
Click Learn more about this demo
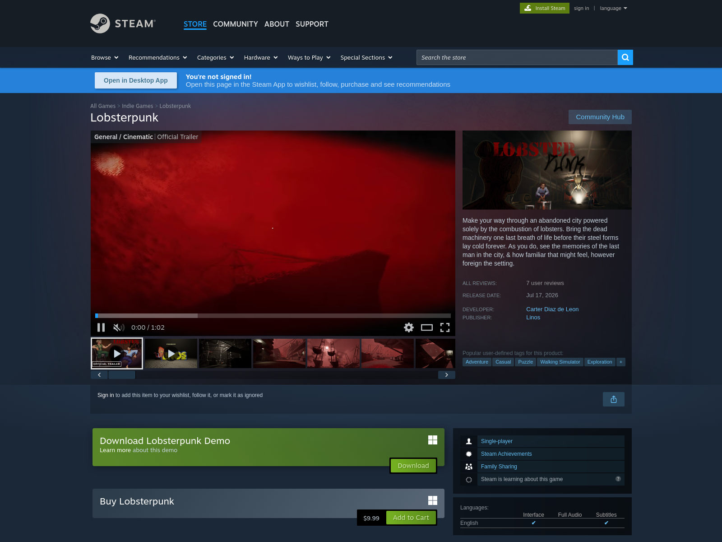click(x=115, y=450)
